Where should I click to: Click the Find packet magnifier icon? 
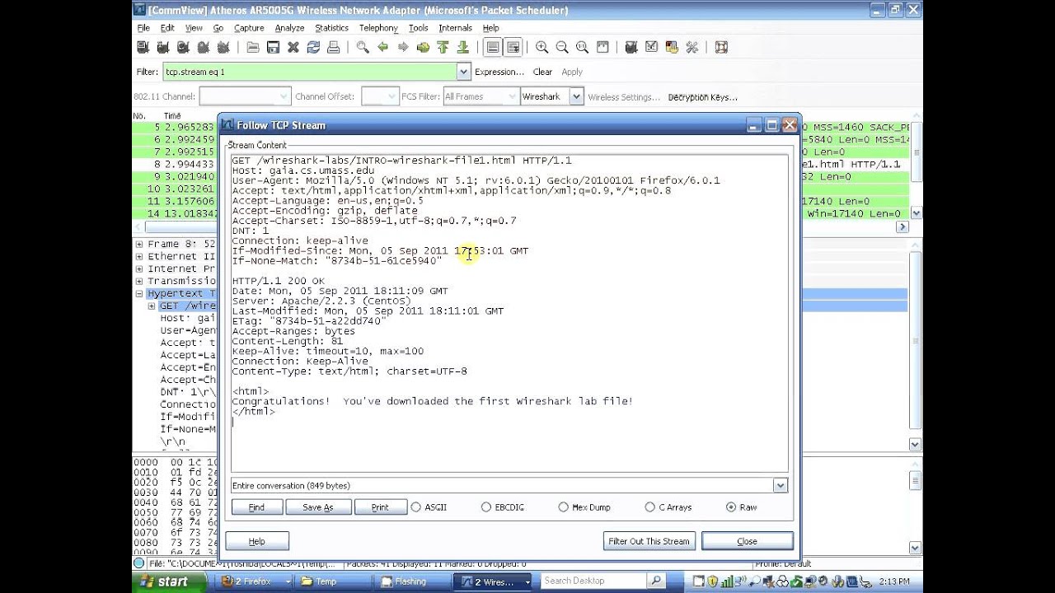click(363, 48)
